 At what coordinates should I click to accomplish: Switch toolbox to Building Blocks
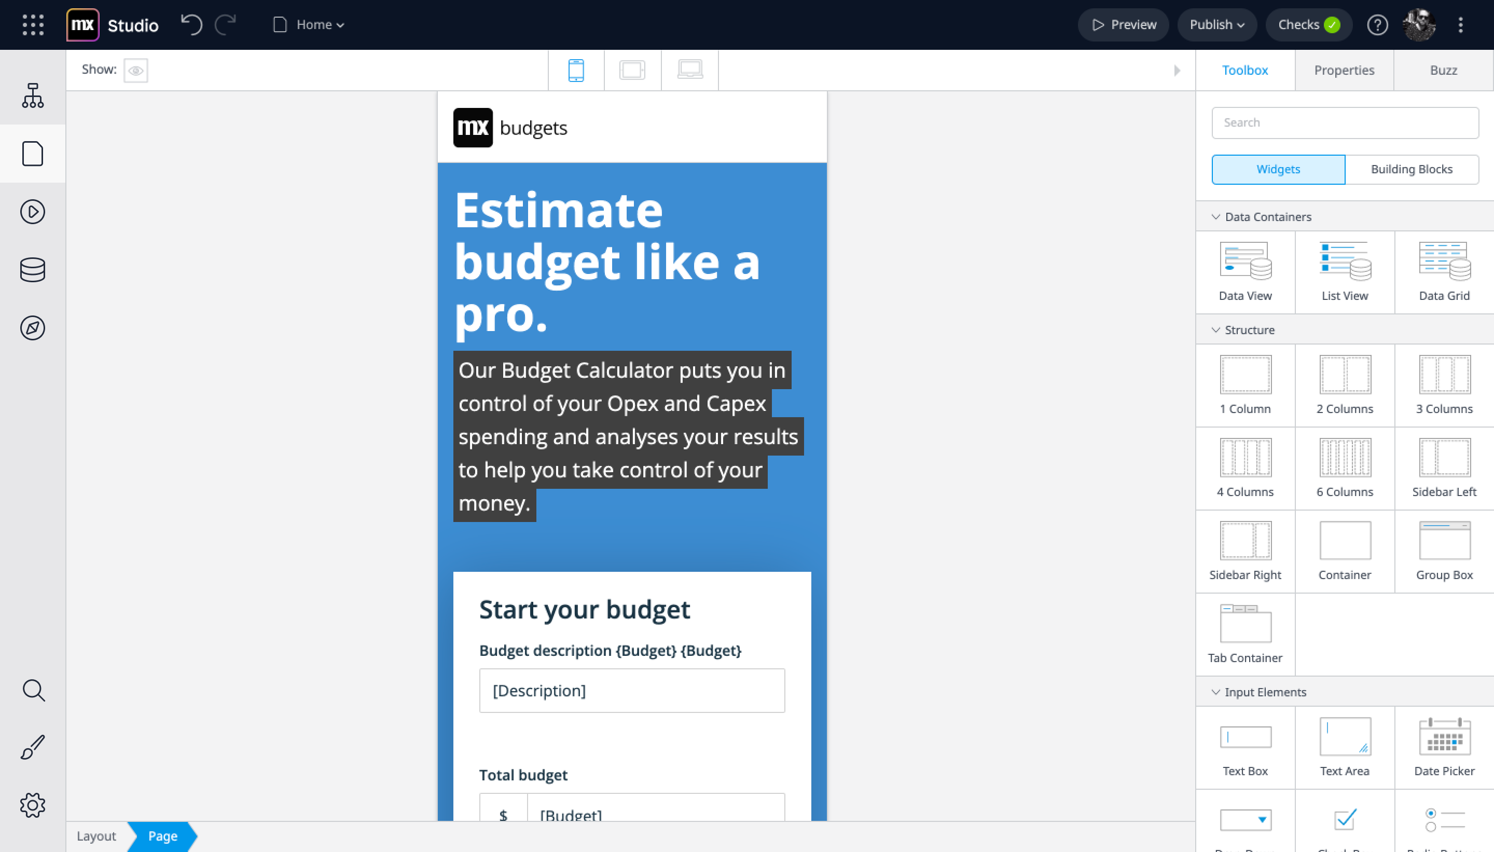tap(1411, 169)
